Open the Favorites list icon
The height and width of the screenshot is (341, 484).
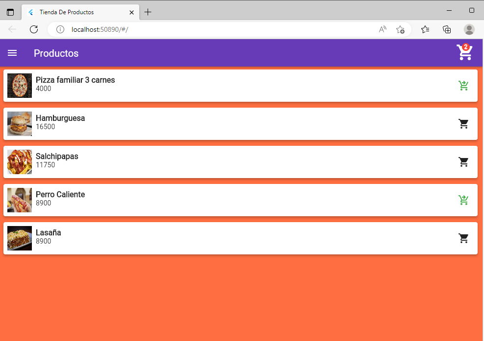click(425, 29)
